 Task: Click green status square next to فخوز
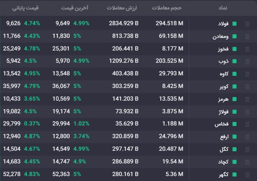click(x=235, y=49)
